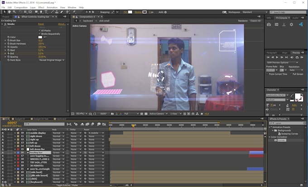Toggle the composition mini-flowchart icon

(69, 124)
